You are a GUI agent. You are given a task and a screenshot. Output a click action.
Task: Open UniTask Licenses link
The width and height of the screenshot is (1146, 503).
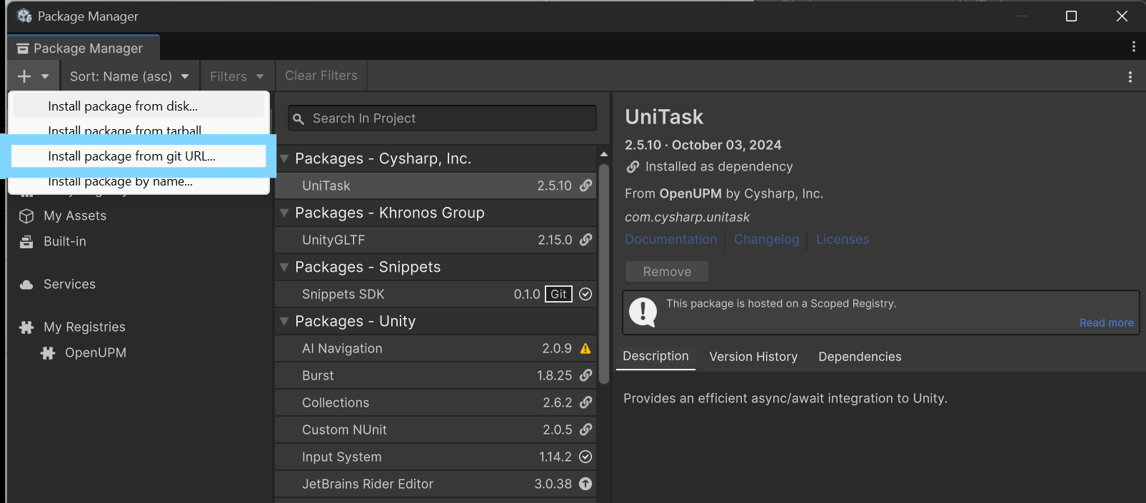(x=843, y=240)
